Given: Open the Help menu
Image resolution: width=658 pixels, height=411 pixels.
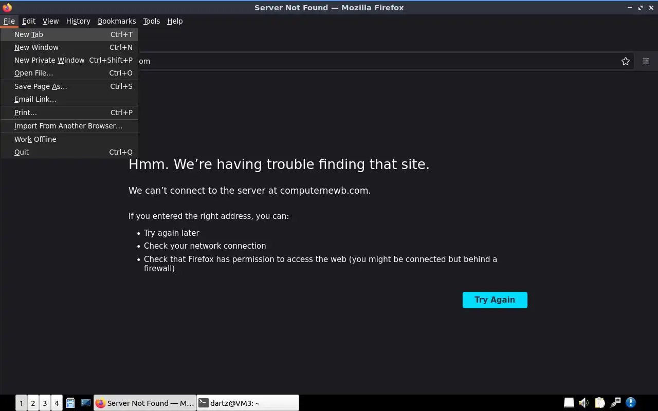Looking at the screenshot, I should pos(175,21).
